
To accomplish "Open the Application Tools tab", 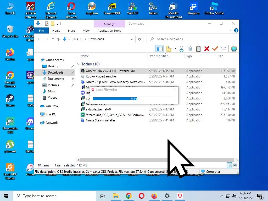I will coord(109,31).
